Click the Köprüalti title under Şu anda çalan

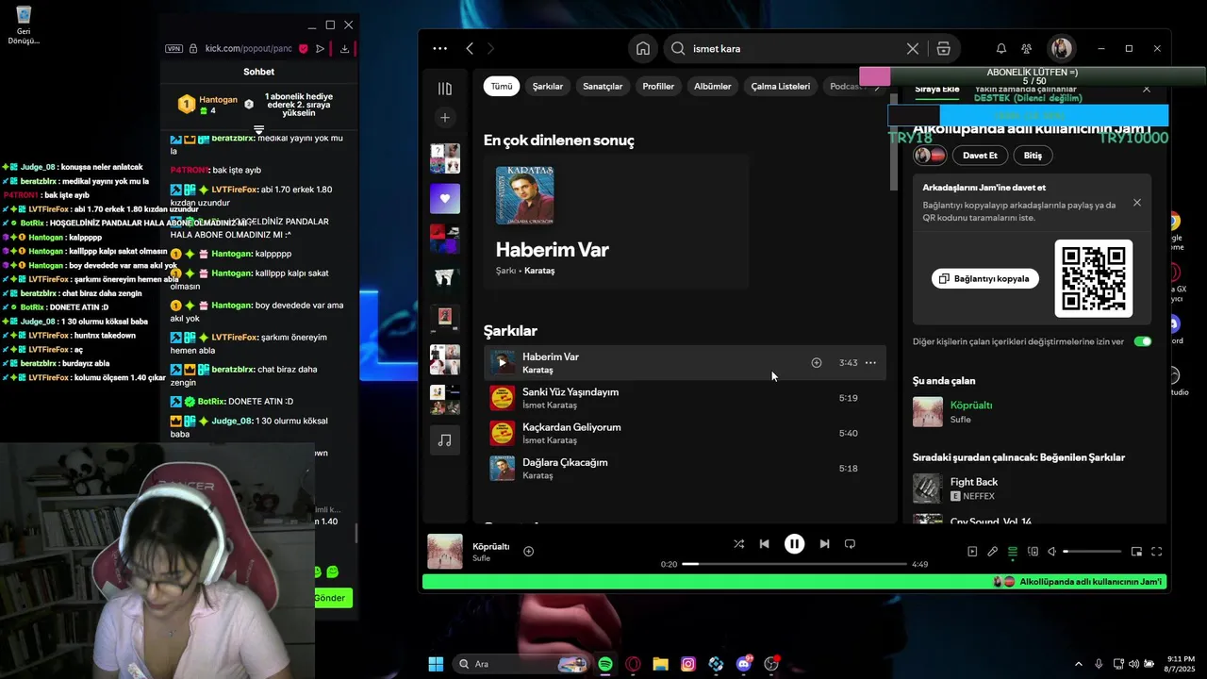pos(971,406)
